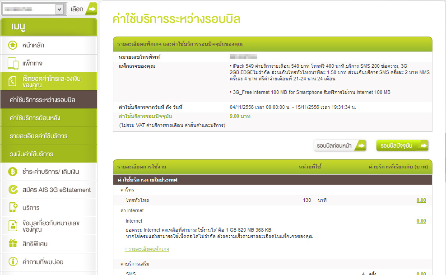Open รายละเอียดค่าใช้บริการ submenu

pyautogui.click(x=49, y=135)
